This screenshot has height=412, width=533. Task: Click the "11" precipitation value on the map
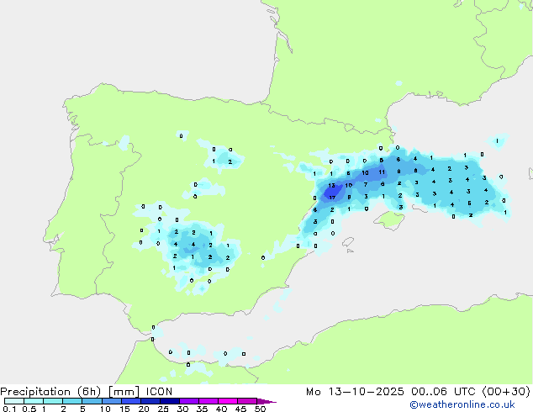(x=382, y=172)
